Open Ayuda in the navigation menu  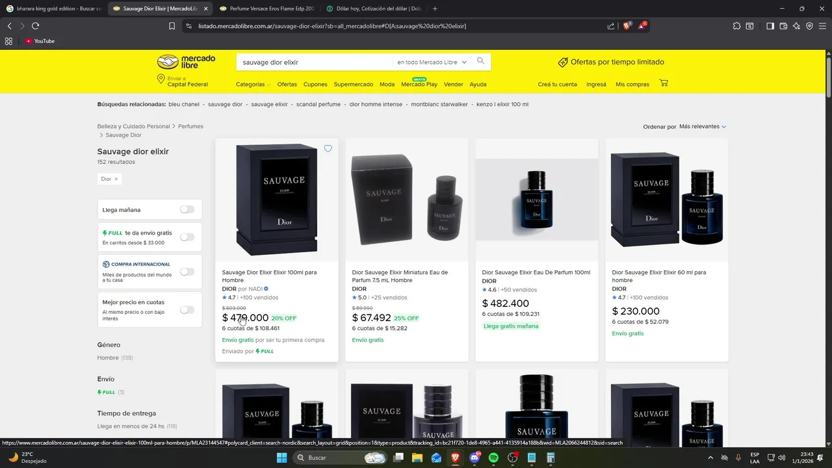478,84
